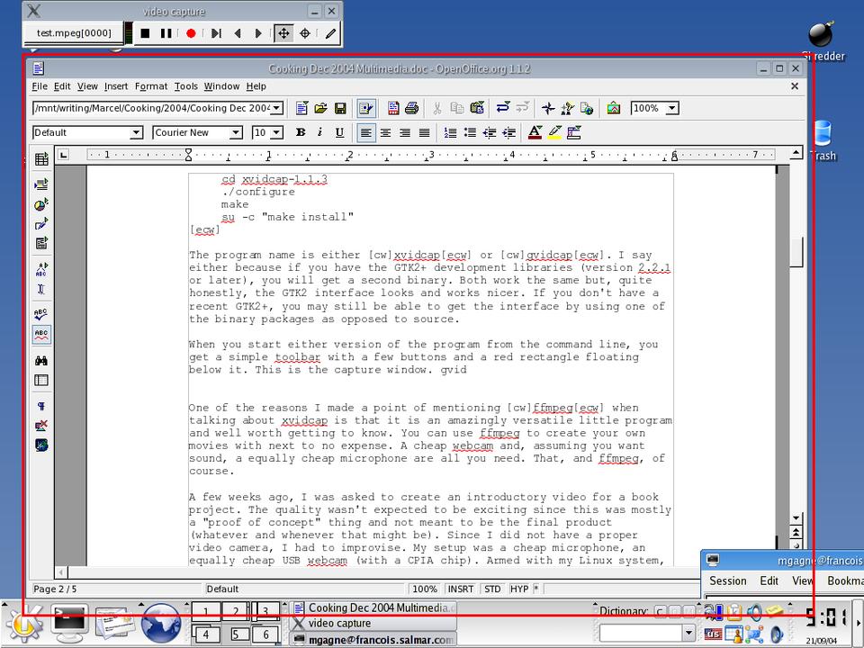Viewport: 864px width, 648px height.
Task: Toggle Underline formatting
Action: point(339,132)
